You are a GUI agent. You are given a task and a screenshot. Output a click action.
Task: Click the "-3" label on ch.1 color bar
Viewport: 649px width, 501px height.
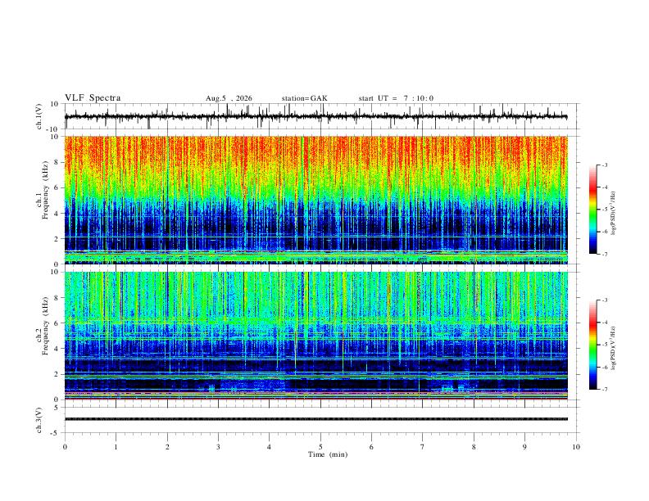(604, 165)
